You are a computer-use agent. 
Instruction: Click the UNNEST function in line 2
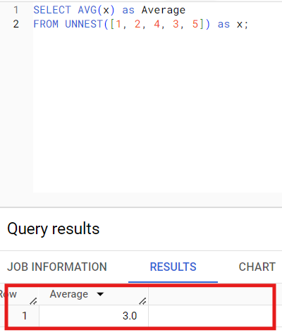(84, 24)
